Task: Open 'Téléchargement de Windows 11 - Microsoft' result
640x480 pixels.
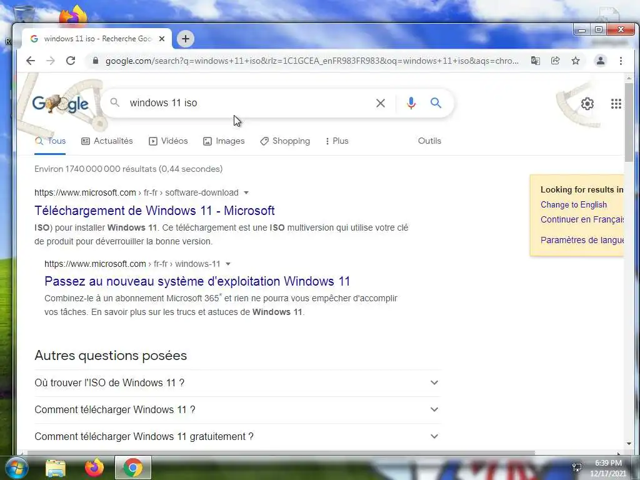Action: click(x=154, y=211)
